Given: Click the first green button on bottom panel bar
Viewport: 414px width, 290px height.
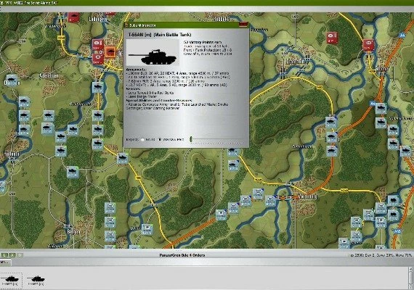Looking at the screenshot, I should [4, 255].
